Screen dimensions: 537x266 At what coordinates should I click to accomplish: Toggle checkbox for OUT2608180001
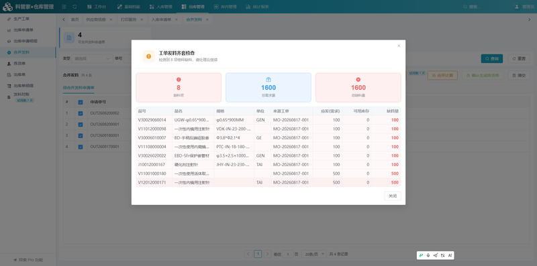click(81, 135)
